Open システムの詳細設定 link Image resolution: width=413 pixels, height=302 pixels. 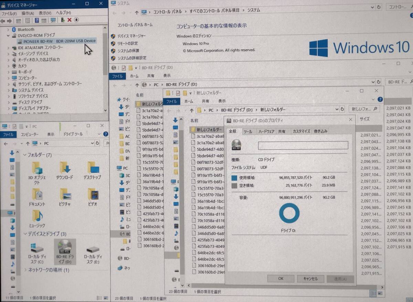pos(132,58)
